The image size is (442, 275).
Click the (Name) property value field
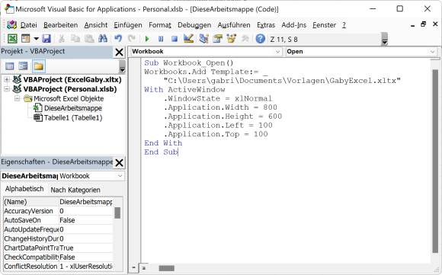point(85,202)
